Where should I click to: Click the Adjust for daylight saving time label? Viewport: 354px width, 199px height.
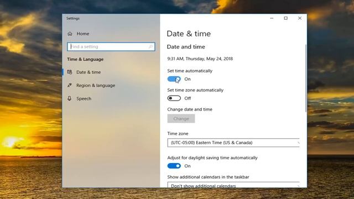tap(212, 158)
